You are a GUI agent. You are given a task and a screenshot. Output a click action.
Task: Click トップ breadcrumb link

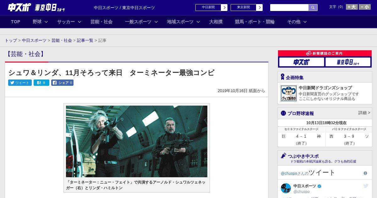(x=11, y=41)
